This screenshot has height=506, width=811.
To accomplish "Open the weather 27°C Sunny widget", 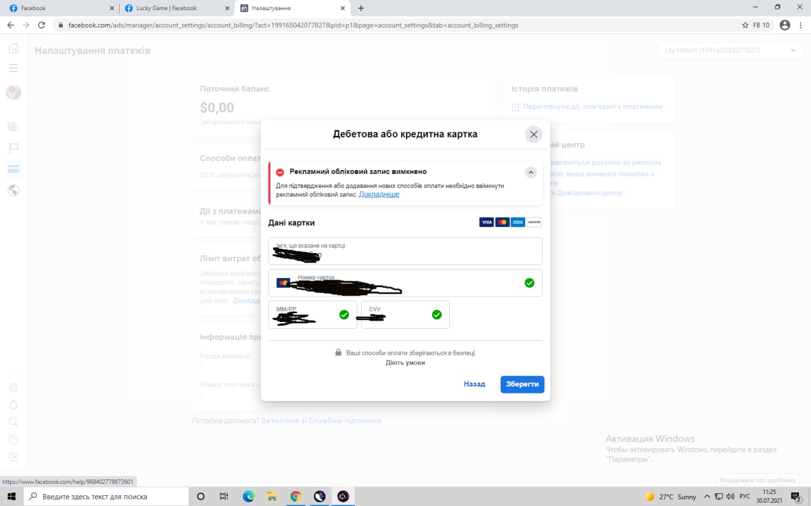I will coord(670,497).
